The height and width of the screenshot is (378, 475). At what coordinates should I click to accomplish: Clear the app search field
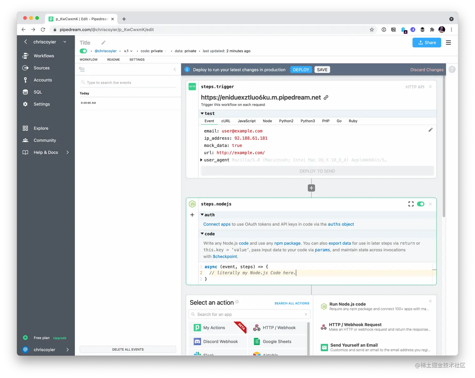(x=306, y=314)
